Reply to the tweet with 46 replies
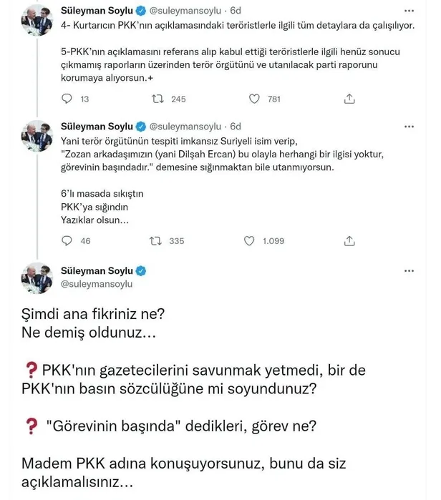441x500 pixels. pos(66,241)
